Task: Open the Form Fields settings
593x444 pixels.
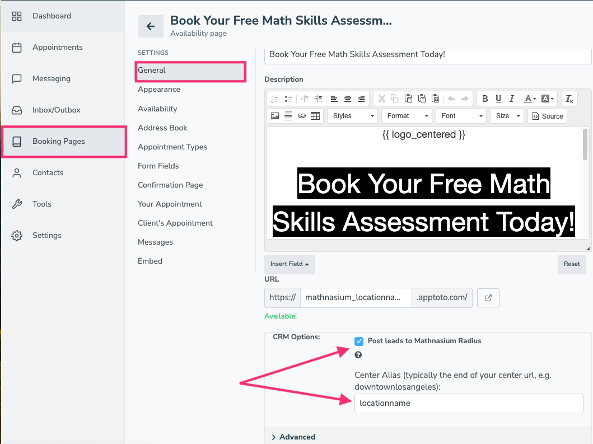Action: (158, 166)
